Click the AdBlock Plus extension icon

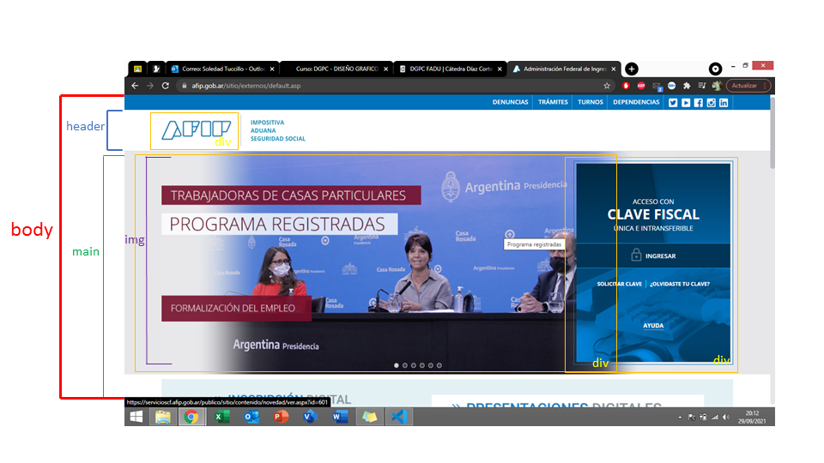coord(639,86)
